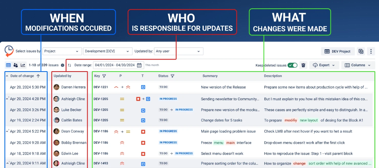This screenshot has width=379, height=168.
Task: Open the date range calendar picker icon
Action: coord(139,65)
